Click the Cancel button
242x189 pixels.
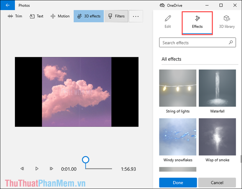coord(217,183)
